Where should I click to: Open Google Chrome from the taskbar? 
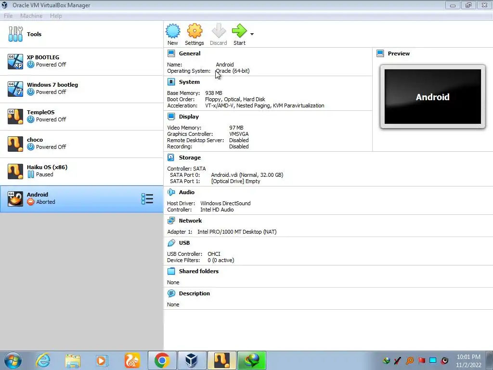click(x=162, y=360)
